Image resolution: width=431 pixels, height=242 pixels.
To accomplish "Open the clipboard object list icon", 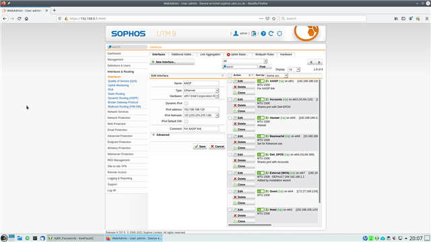I will [x=254, y=34].
